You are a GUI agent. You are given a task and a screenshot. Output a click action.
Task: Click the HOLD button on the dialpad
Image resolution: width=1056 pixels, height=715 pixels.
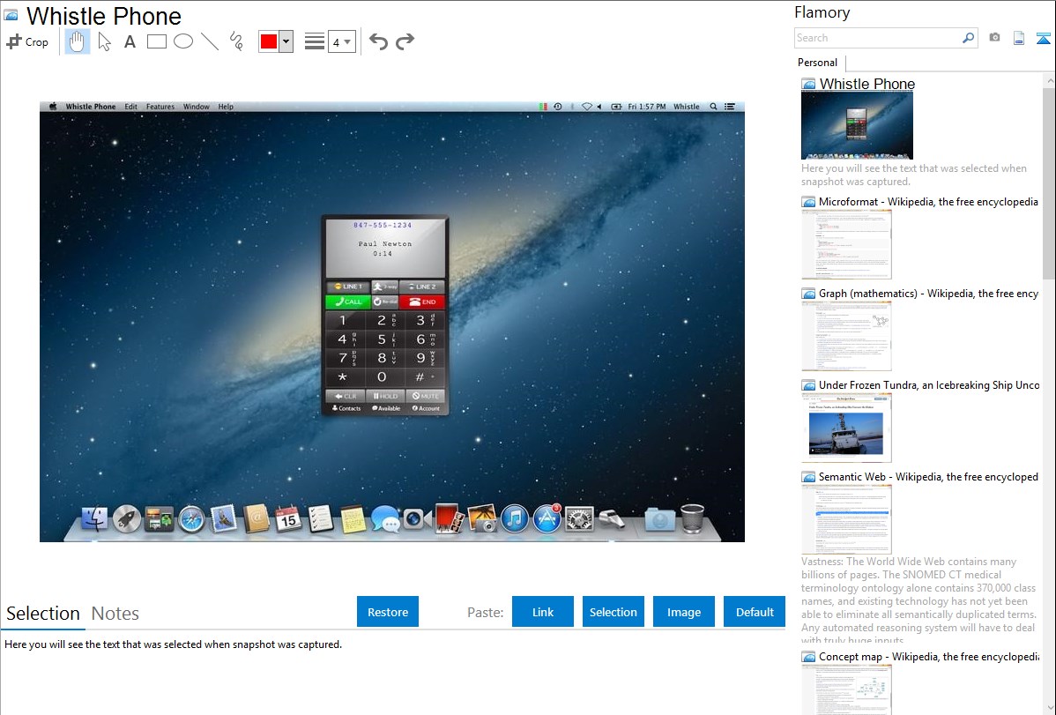[x=385, y=396]
